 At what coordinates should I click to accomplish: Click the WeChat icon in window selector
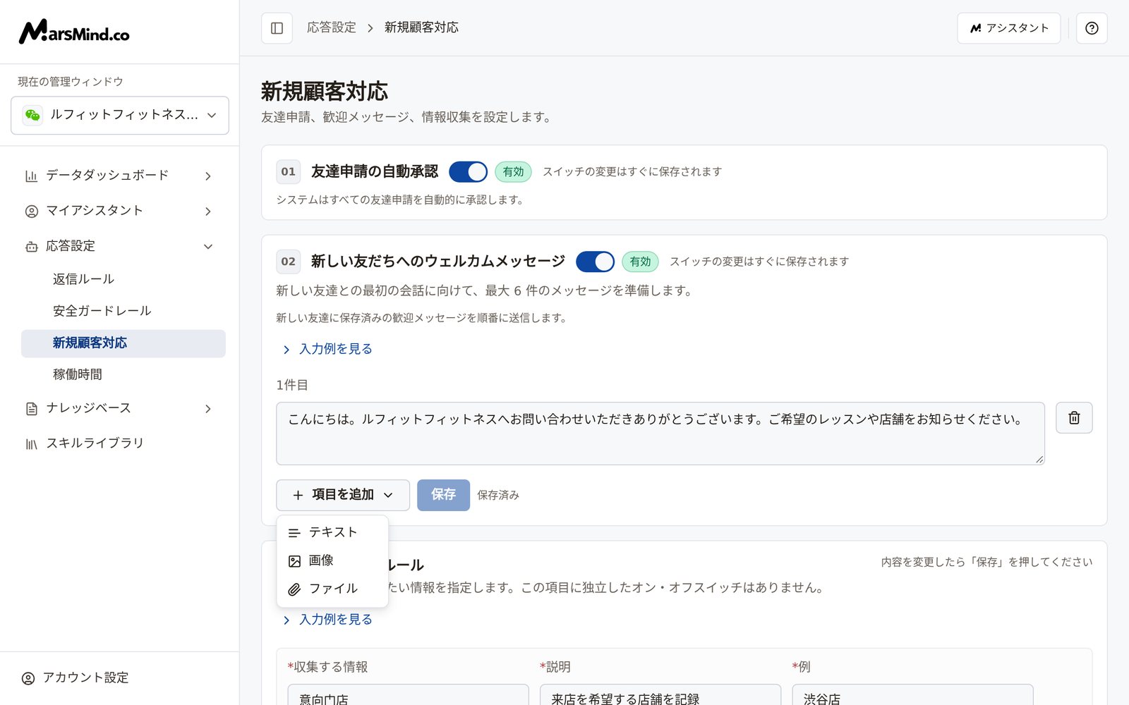[32, 115]
